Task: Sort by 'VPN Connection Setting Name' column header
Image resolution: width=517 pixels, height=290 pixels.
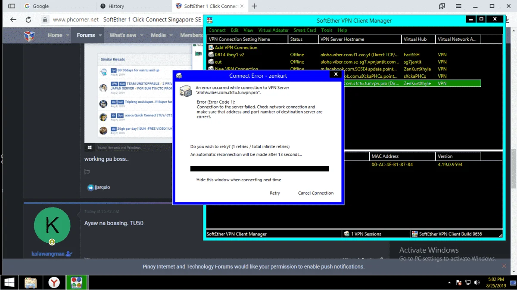Action: (247, 39)
